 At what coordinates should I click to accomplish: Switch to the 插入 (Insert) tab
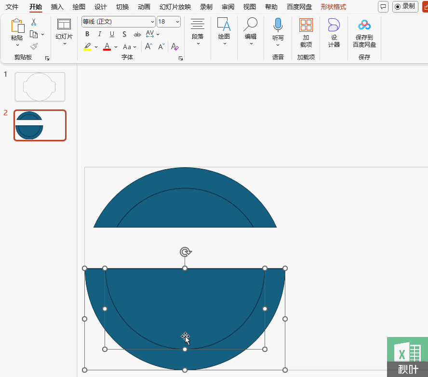pos(57,7)
